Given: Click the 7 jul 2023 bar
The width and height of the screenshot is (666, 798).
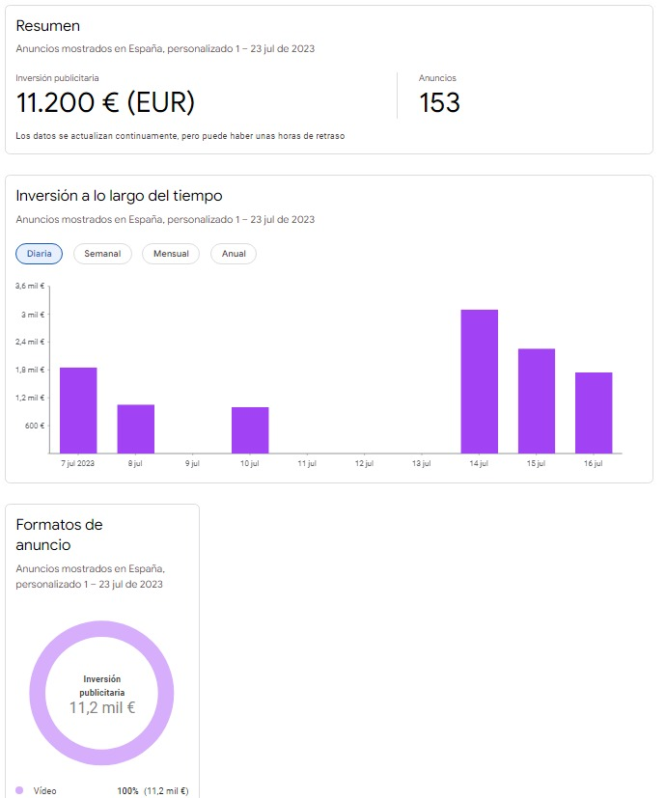Looking at the screenshot, I should 78,410.
